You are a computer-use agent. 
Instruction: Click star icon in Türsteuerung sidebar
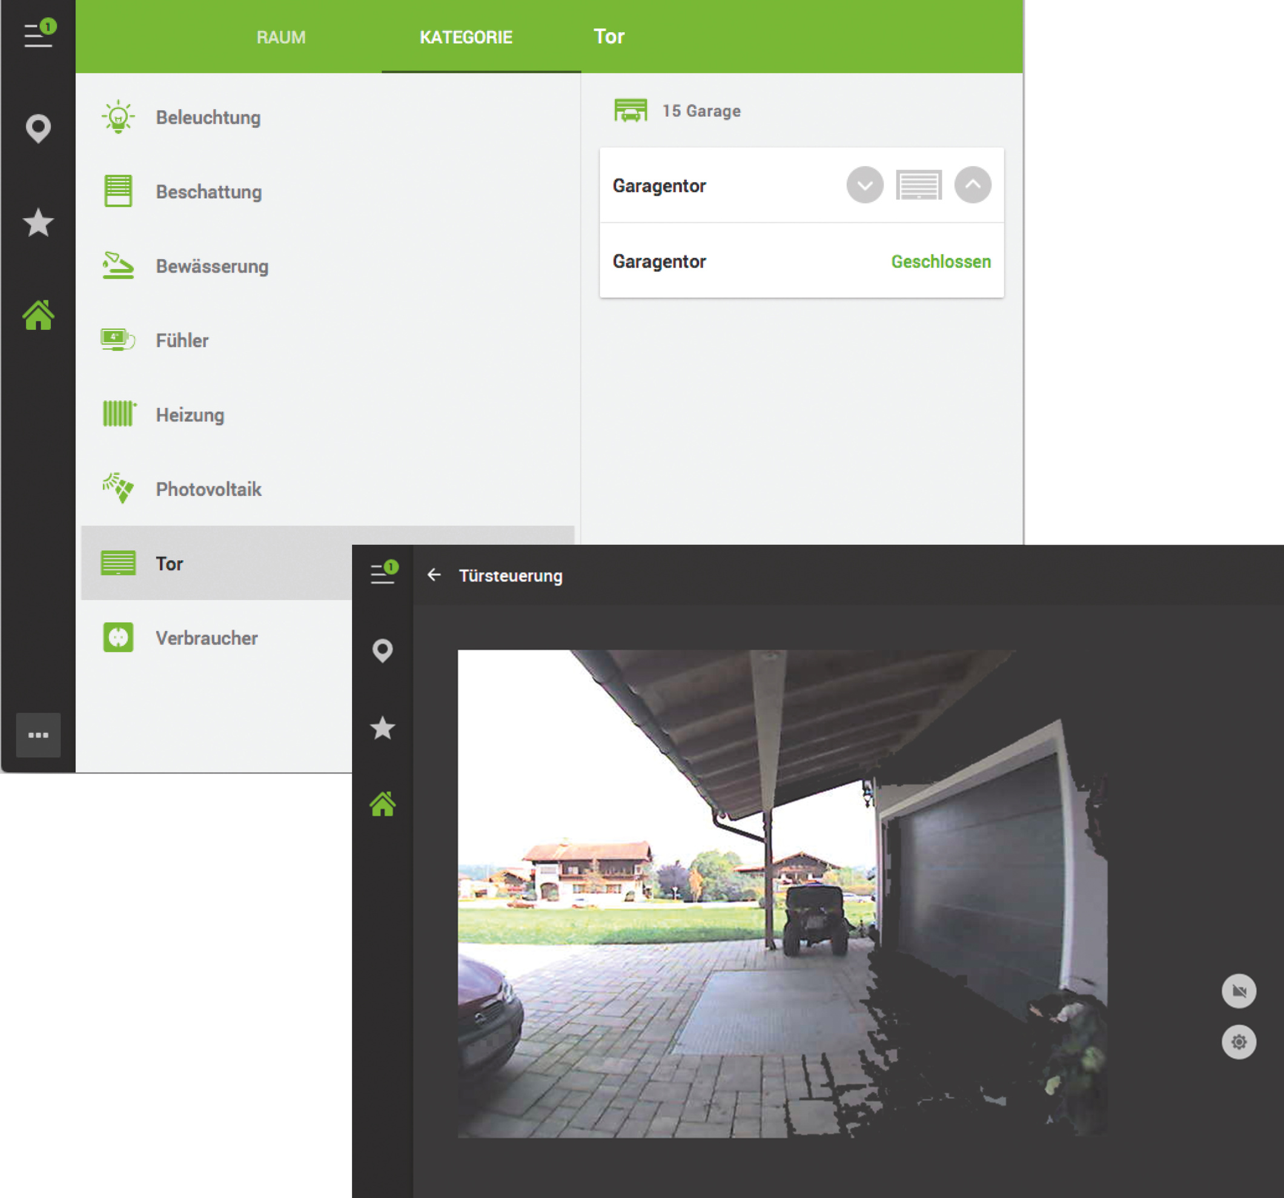coord(382,728)
